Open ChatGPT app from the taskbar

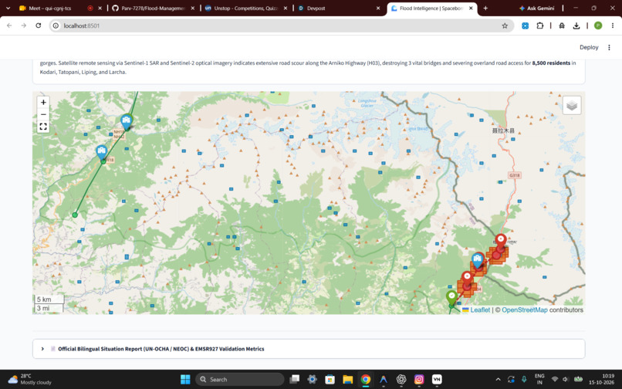(x=401, y=380)
